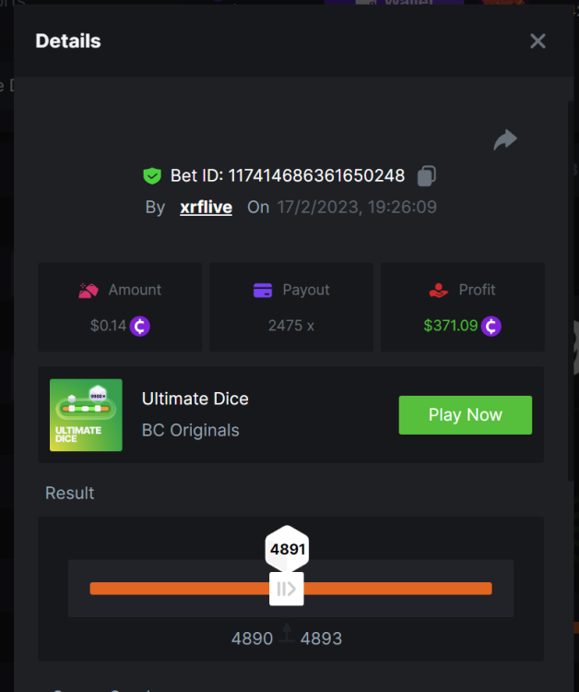Screen dimensions: 579x692
Task: Click the Play Now button
Action: (466, 415)
